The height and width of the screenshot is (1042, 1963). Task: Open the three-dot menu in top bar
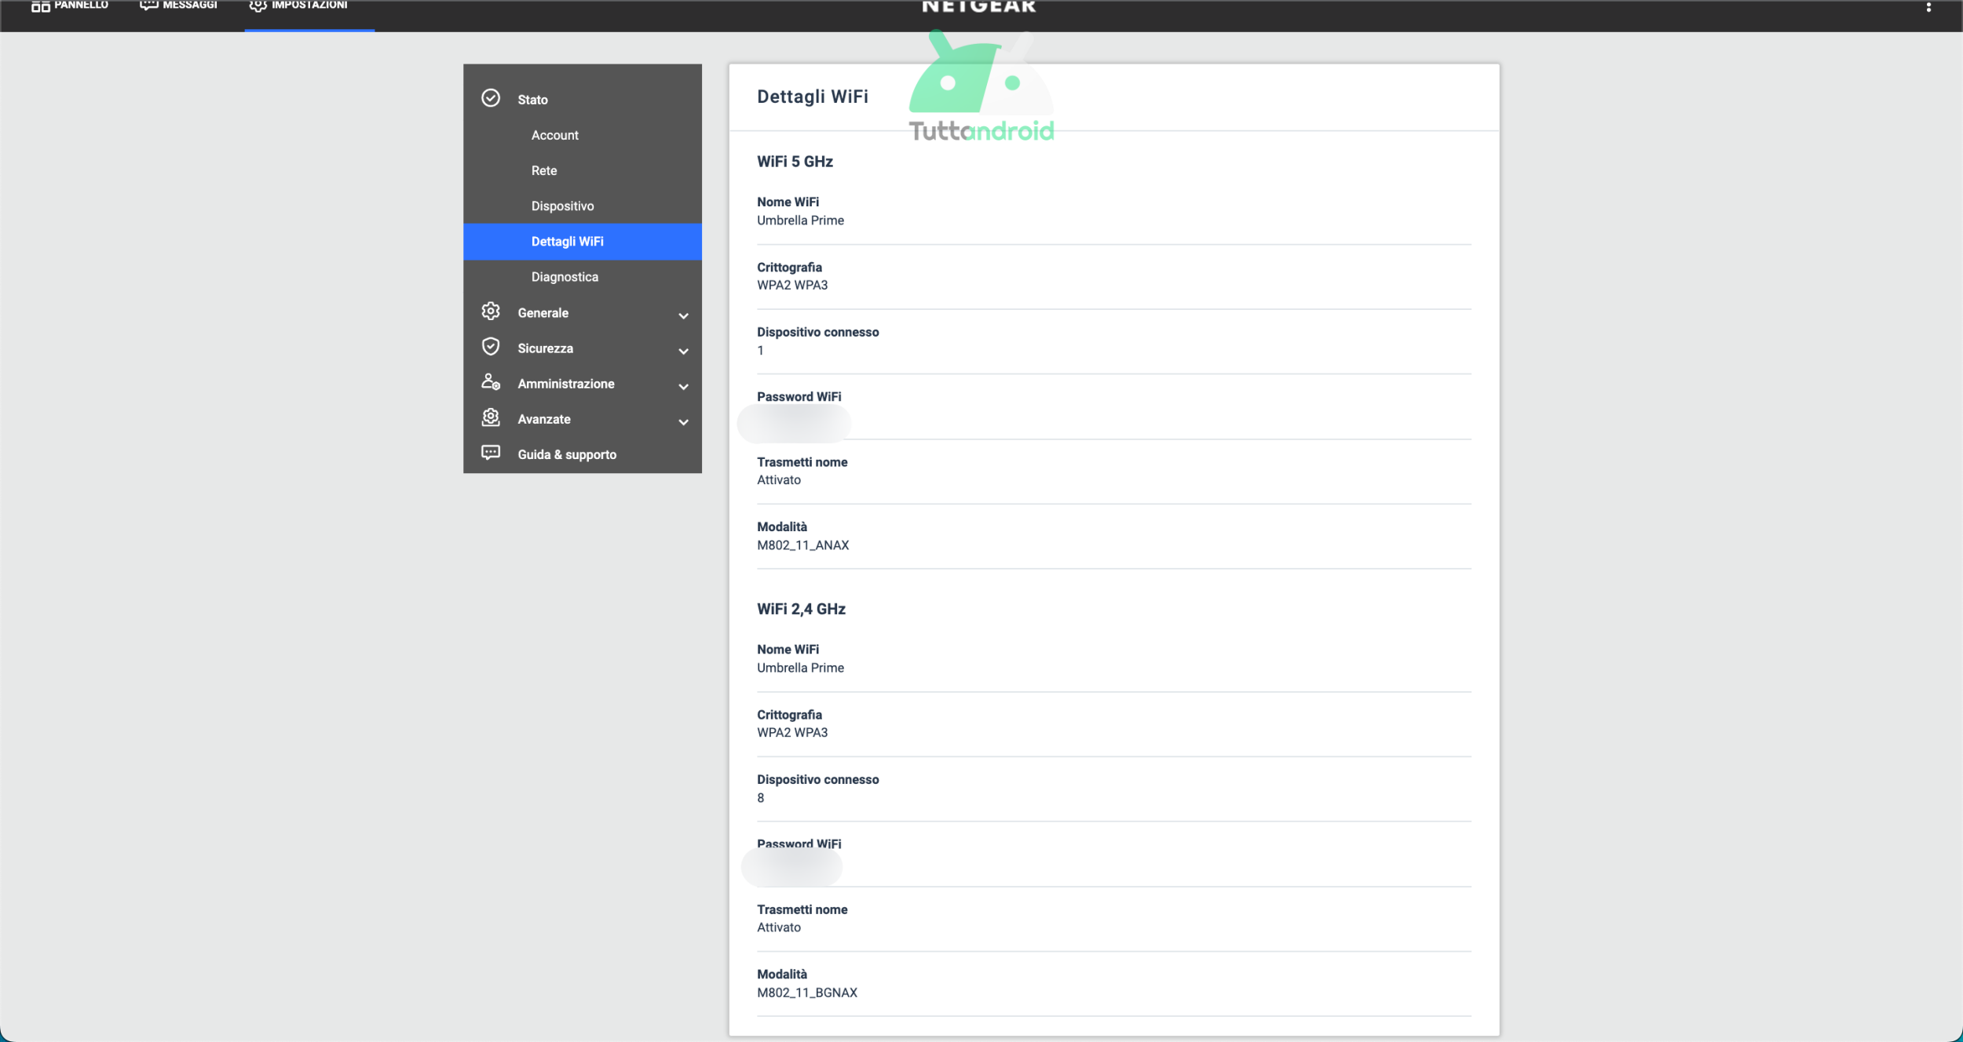pyautogui.click(x=1928, y=7)
